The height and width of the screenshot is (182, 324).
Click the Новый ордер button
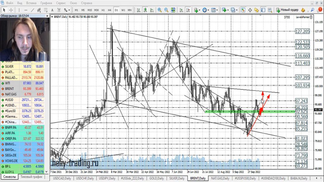coord(287,10)
